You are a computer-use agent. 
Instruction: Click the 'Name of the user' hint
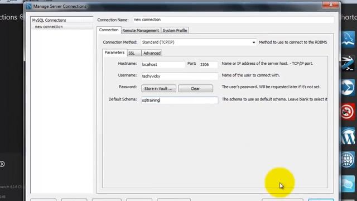point(251,75)
